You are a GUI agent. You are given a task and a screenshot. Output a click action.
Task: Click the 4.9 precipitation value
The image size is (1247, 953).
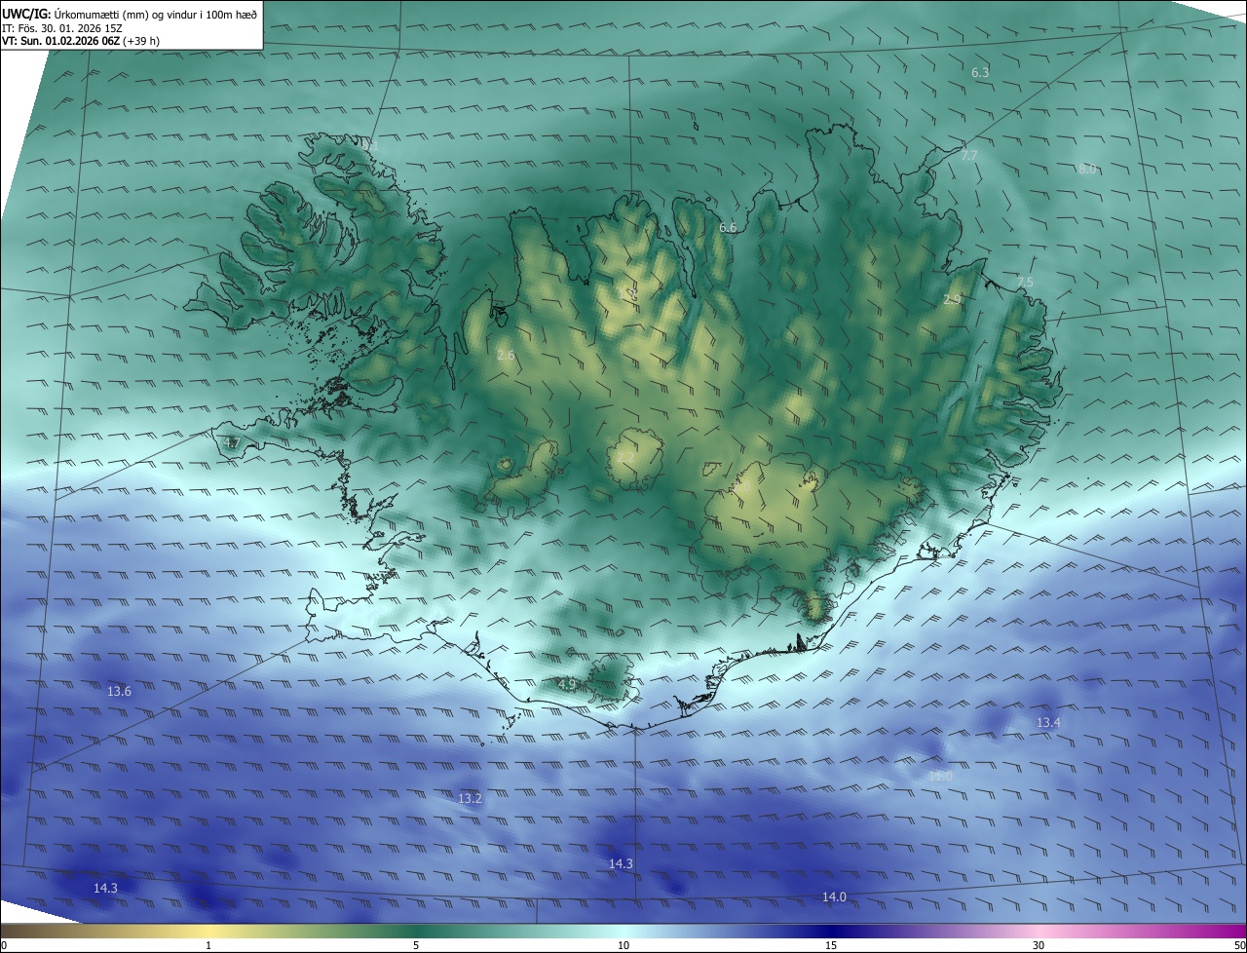pos(566,685)
